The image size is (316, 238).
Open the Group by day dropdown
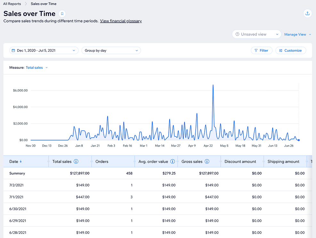click(x=111, y=51)
